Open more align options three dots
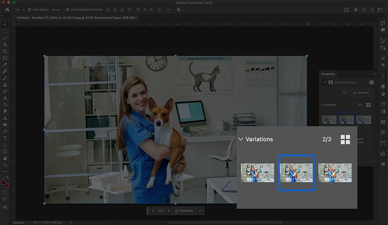Image resolution: width=388 pixels, height=225 pixels. (169, 9)
